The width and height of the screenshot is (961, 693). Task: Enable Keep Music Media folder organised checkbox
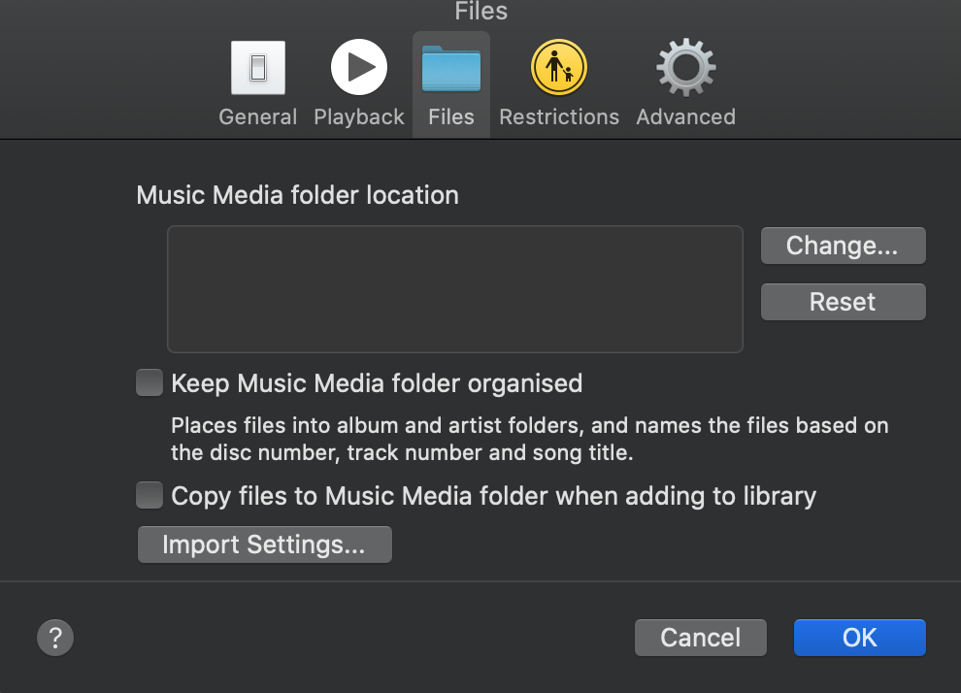tap(149, 382)
